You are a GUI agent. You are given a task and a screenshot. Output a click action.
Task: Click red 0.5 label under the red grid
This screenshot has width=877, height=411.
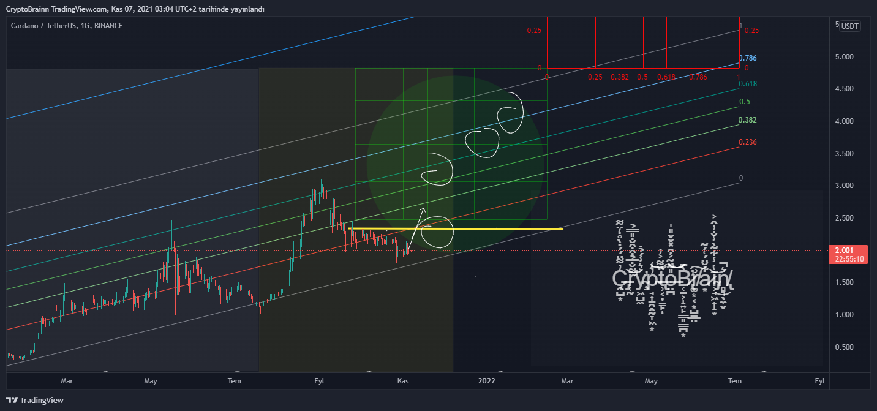tap(642, 77)
